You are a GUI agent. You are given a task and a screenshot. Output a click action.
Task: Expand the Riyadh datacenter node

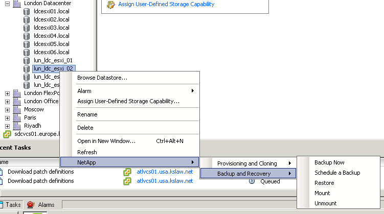pos(7,126)
